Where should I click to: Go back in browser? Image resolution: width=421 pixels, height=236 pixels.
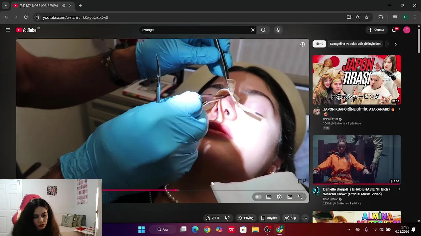pos(6,17)
